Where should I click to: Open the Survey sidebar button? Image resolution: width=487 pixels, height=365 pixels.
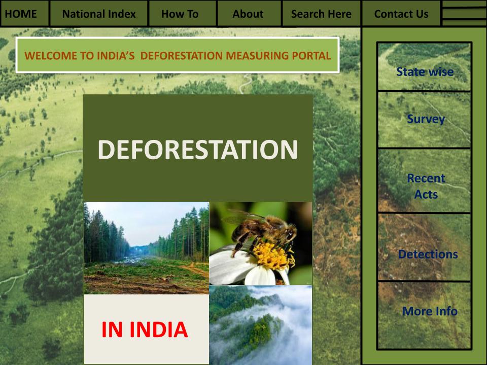click(424, 120)
